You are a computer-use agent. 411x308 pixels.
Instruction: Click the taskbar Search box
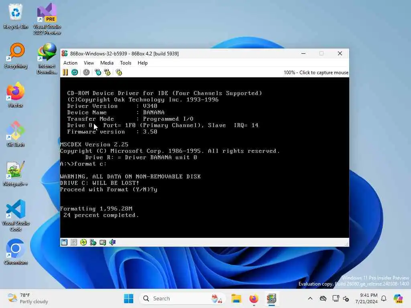click(182, 298)
